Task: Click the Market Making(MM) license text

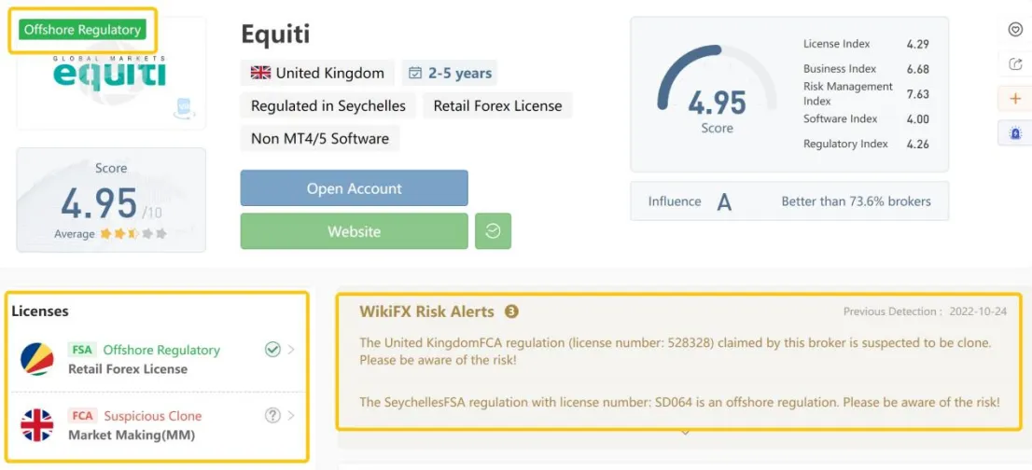Action: pos(132,435)
